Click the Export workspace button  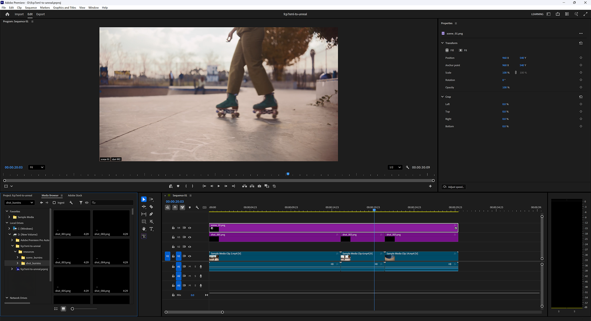[40, 14]
